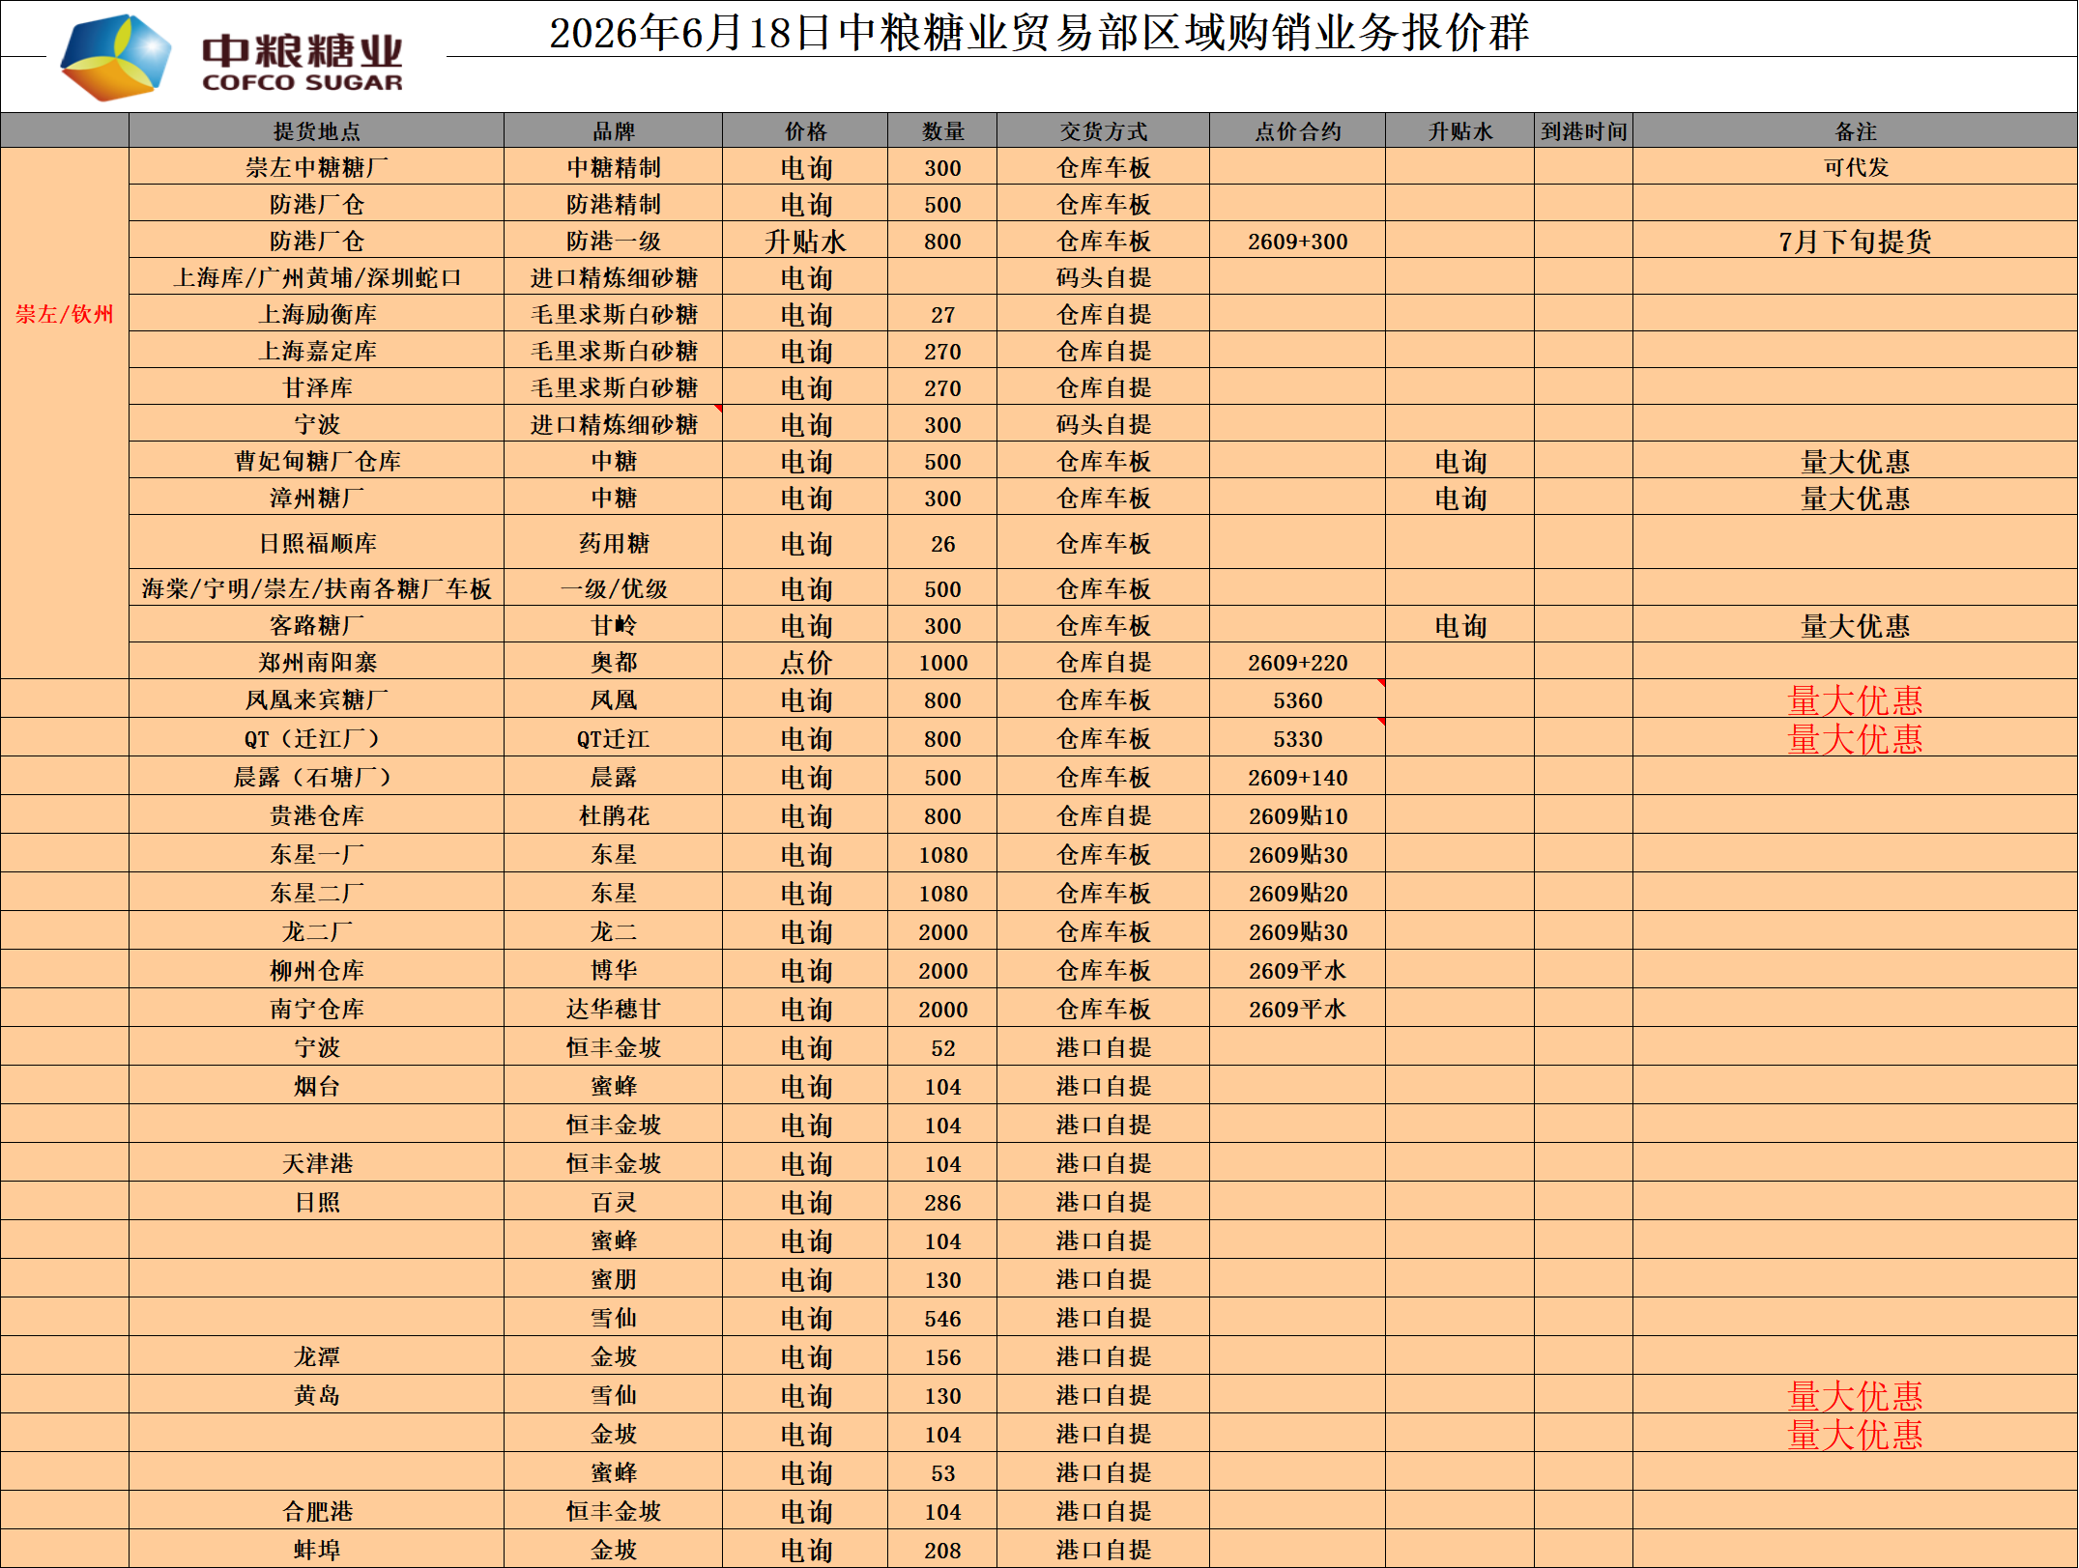Image resolution: width=2079 pixels, height=1568 pixels.
Task: Click the 中糖精制 brand cell
Action: point(614,167)
